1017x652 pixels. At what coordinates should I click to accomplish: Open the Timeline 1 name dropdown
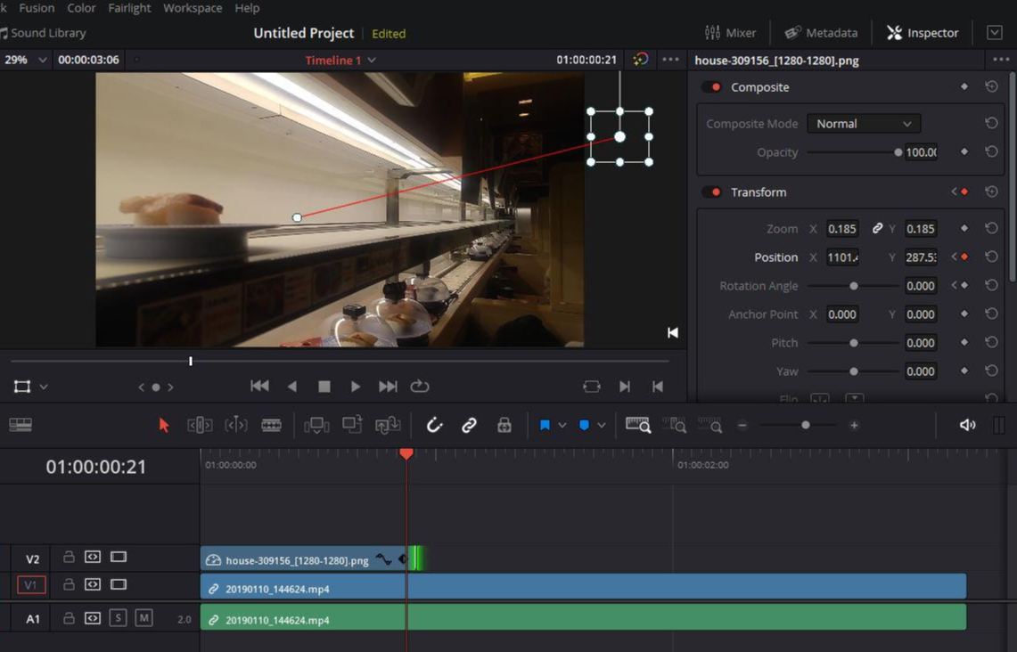pyautogui.click(x=372, y=61)
